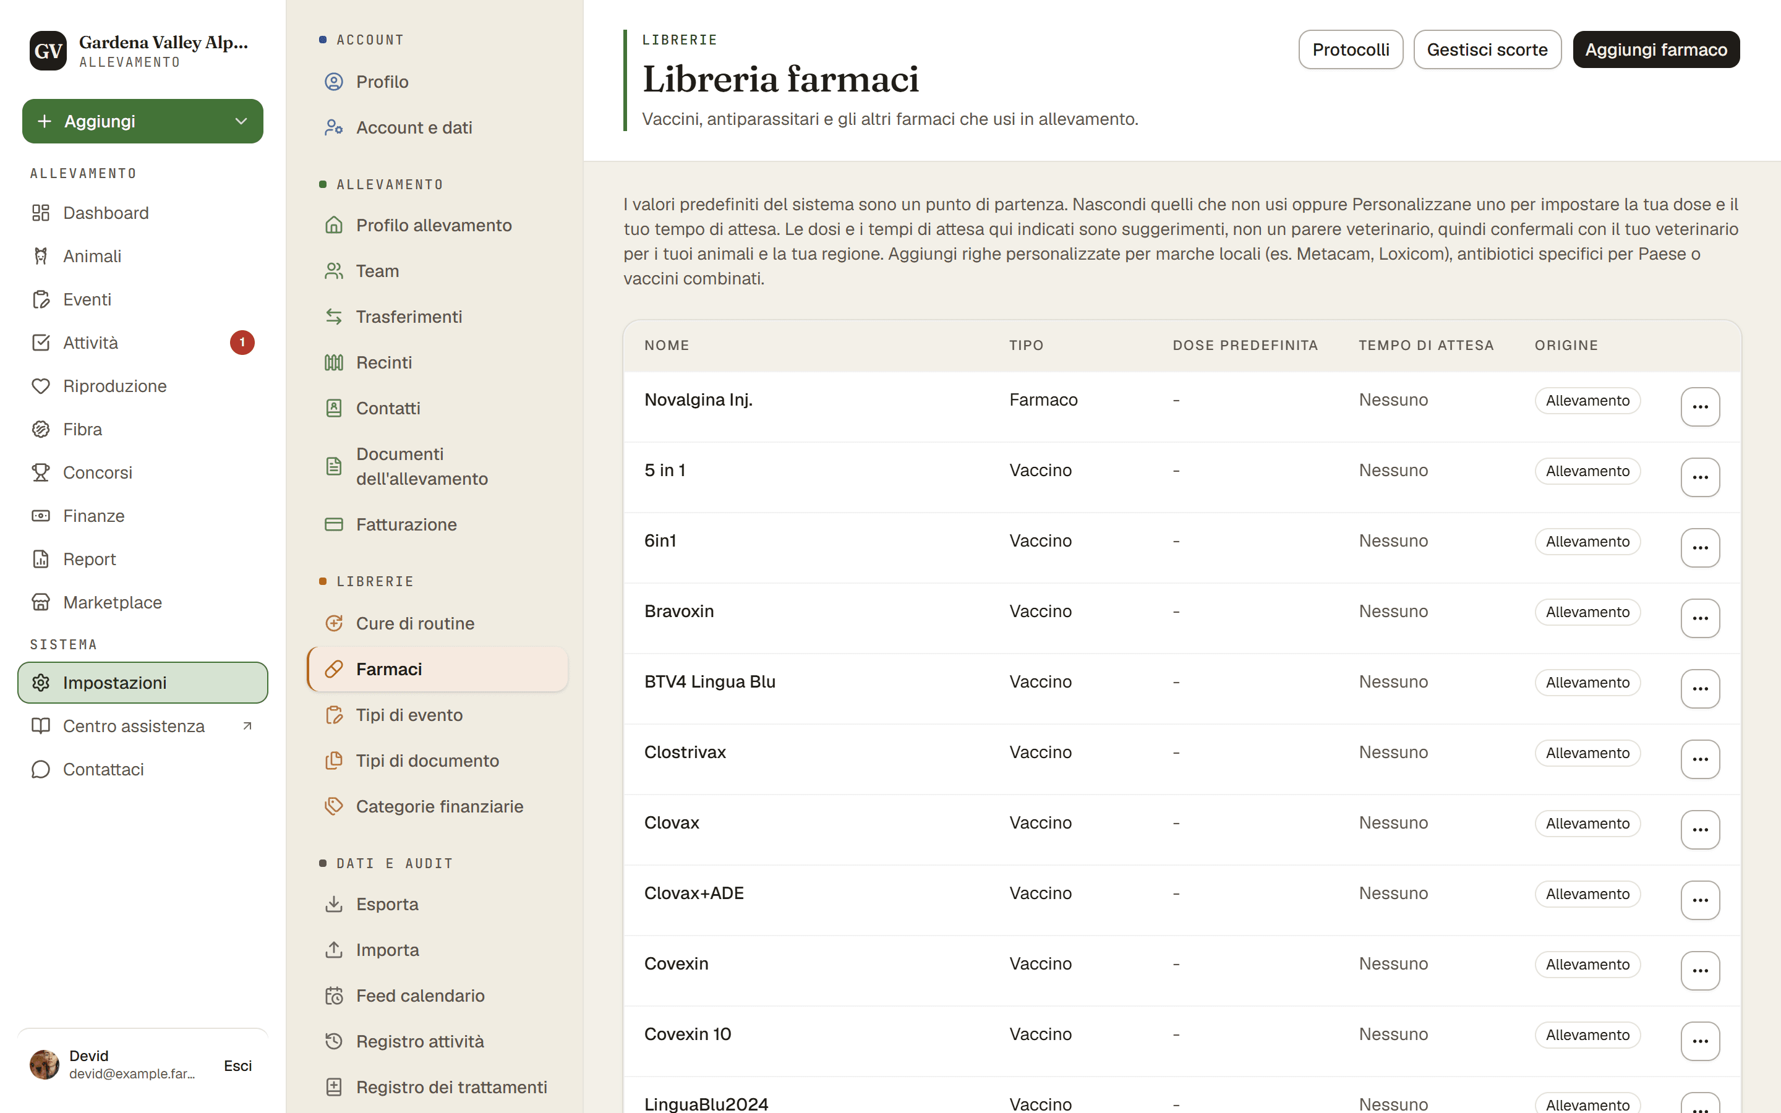Click Esci to log out
This screenshot has width=1781, height=1113.
237,1065
